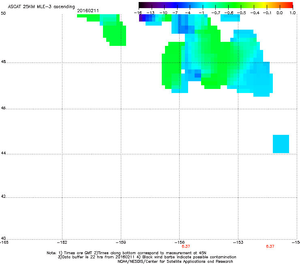The height and width of the screenshot is (264, 300).
Task: Click the isolated cyan data square near 44N
Action: 281,144
